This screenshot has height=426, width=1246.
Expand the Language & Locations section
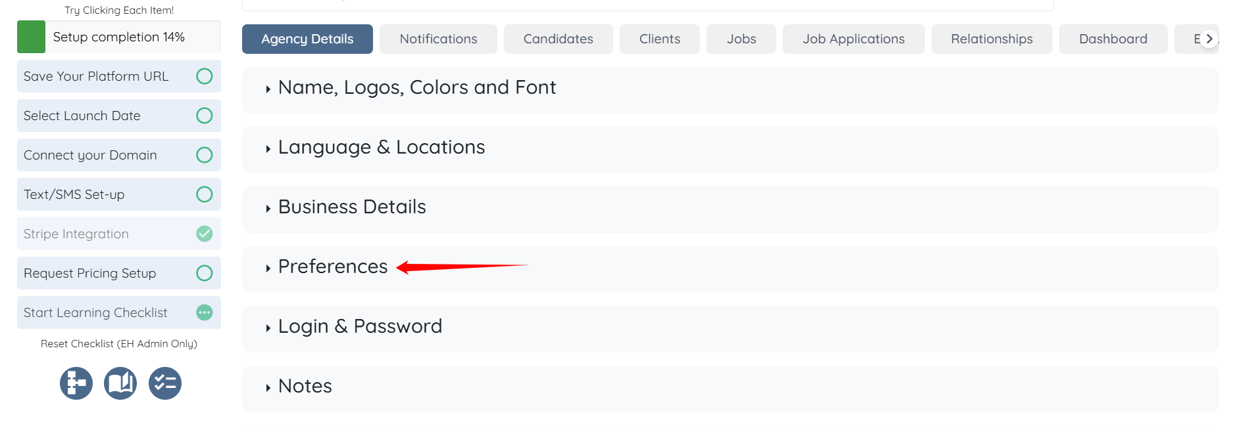[x=381, y=148]
